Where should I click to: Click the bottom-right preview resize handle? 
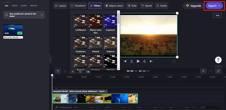pos(177,57)
